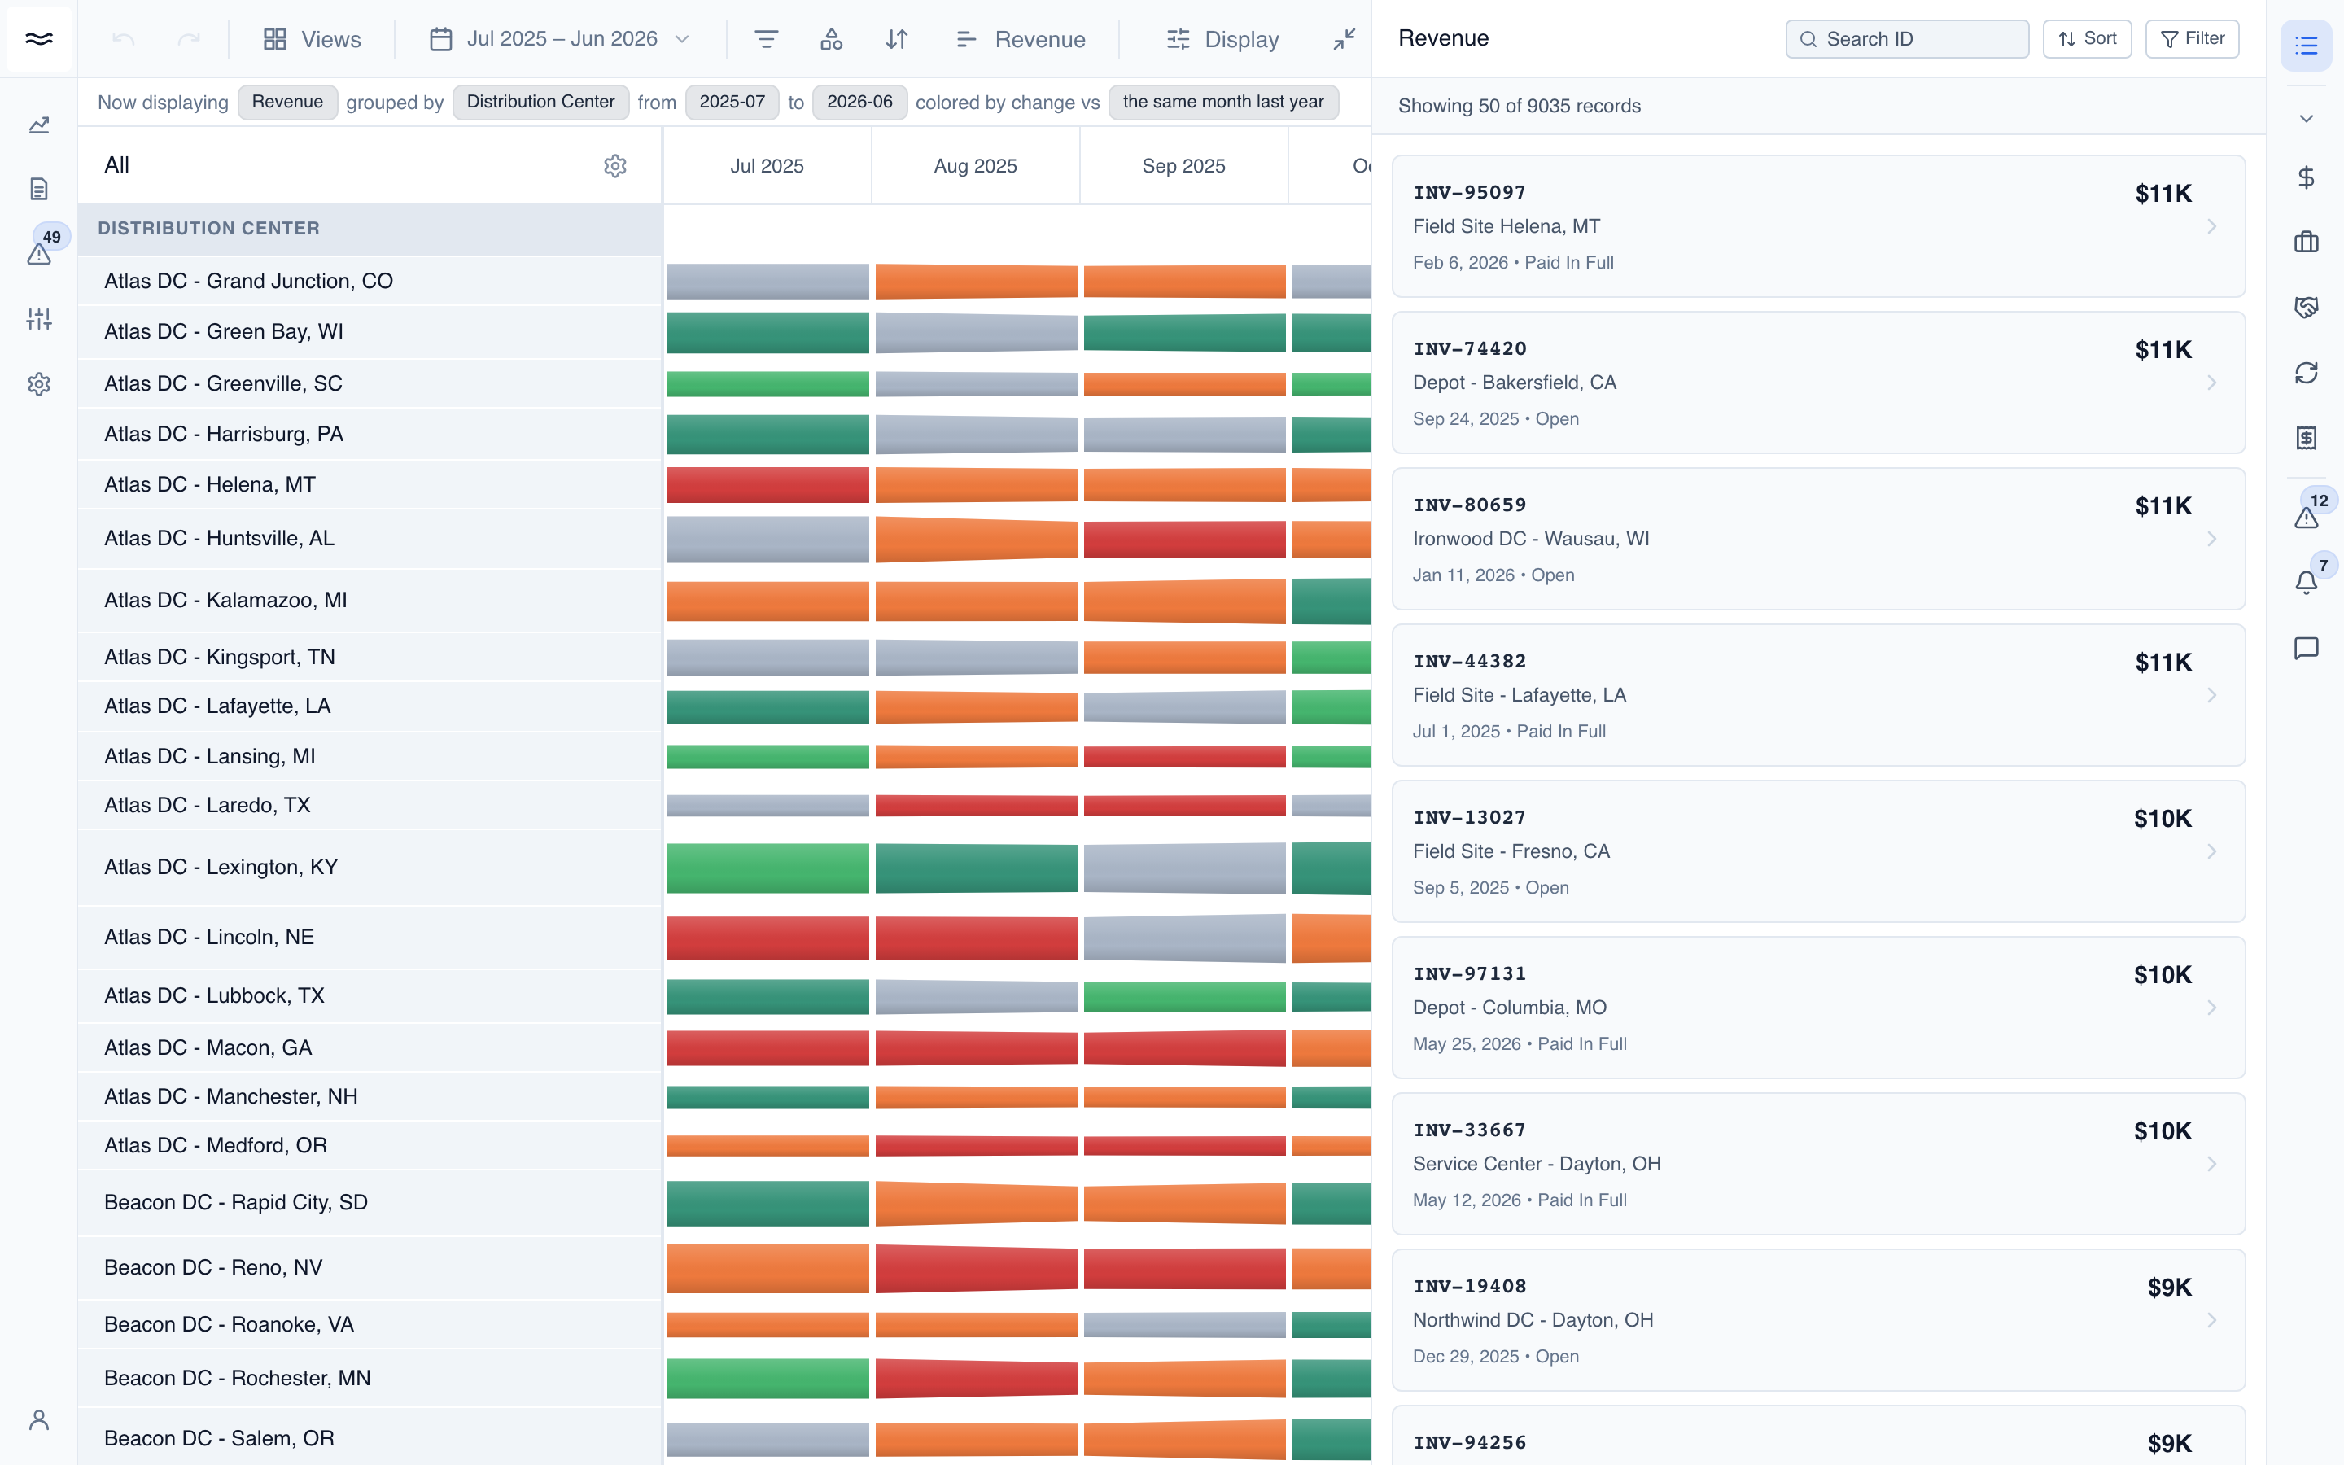The width and height of the screenshot is (2344, 1465).
Task: Click the DISTRIBUTION CENTER group header
Action: coord(369,229)
